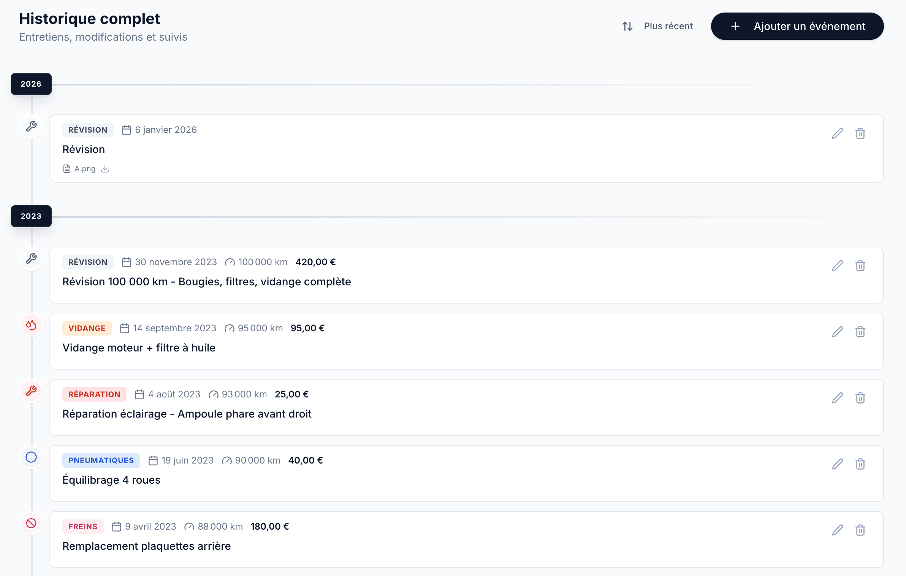The height and width of the screenshot is (576, 906).
Task: Edit the Révision 100 000 km event
Action: tap(837, 266)
